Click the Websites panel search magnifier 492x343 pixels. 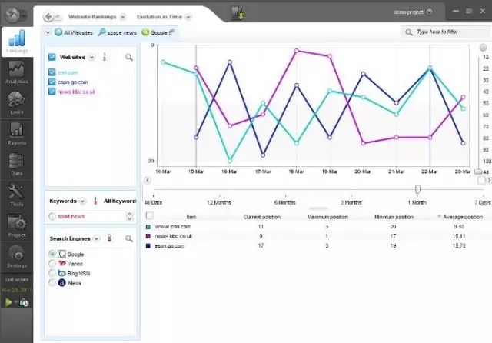tap(129, 58)
